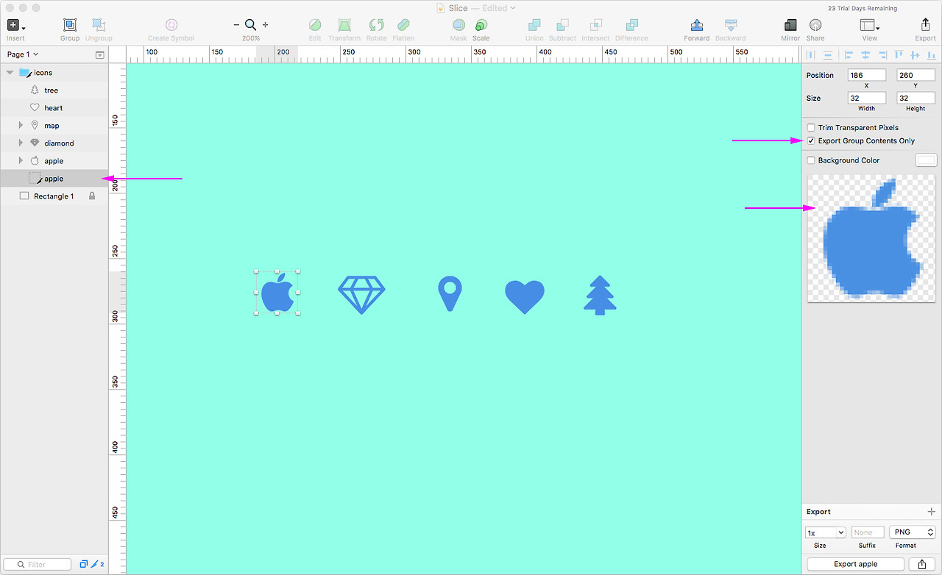Image resolution: width=942 pixels, height=575 pixels.
Task: Apply the Difference boolean operation
Action: tap(631, 25)
